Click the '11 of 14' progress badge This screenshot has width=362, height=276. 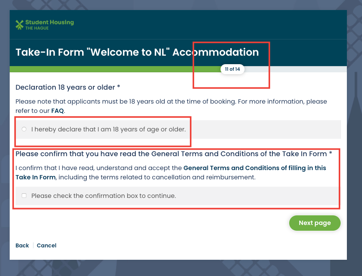(232, 69)
